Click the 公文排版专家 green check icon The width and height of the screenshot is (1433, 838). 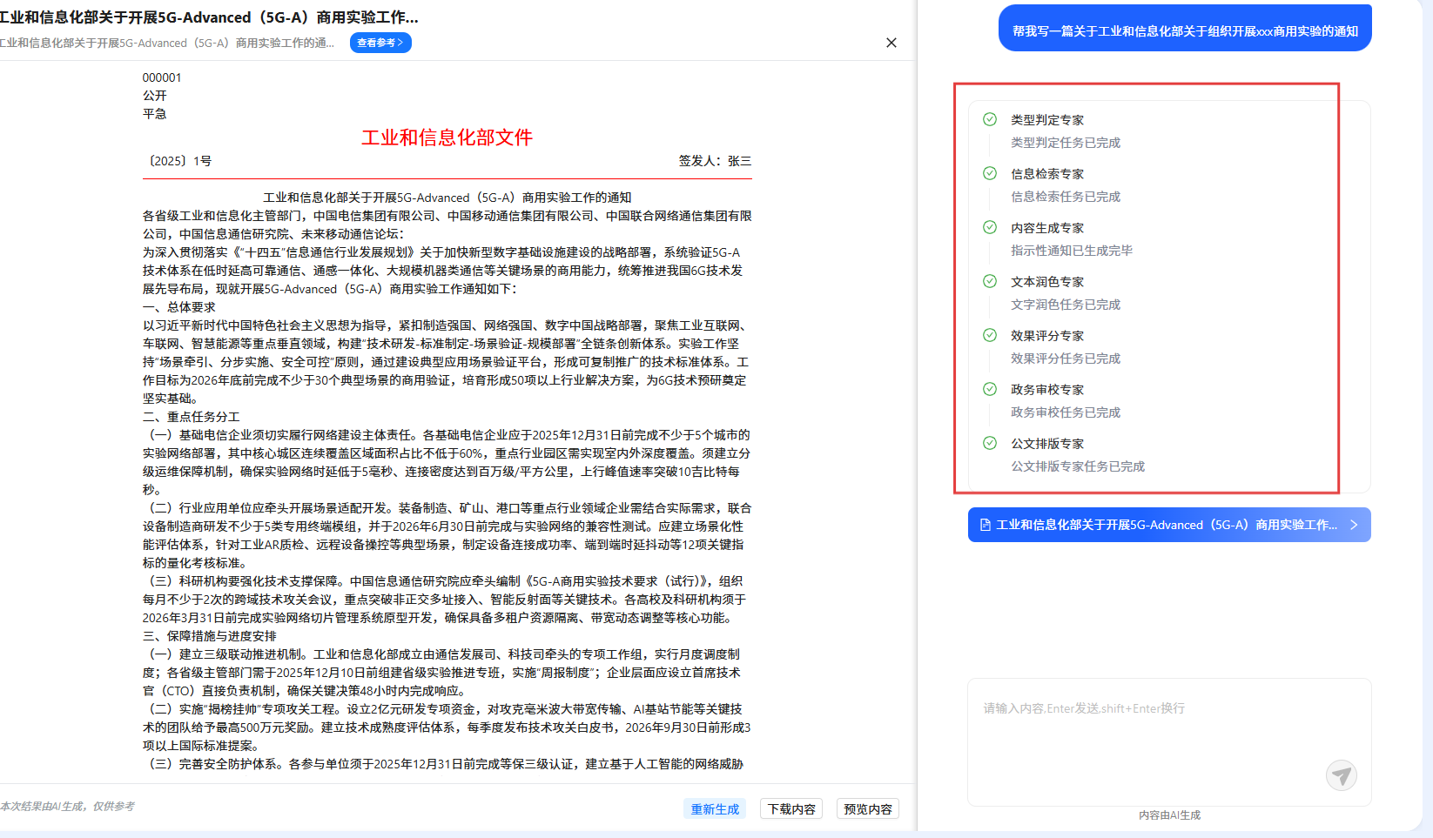(990, 443)
